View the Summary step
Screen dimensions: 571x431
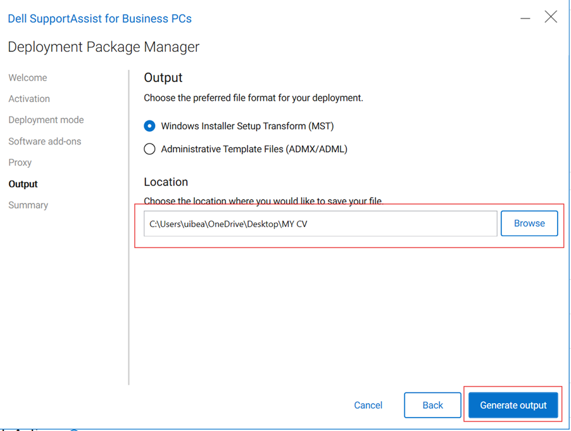coord(28,205)
